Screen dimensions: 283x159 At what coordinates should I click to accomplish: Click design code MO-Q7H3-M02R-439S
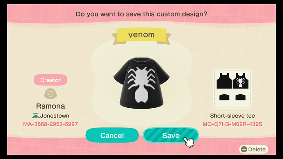(x=233, y=124)
